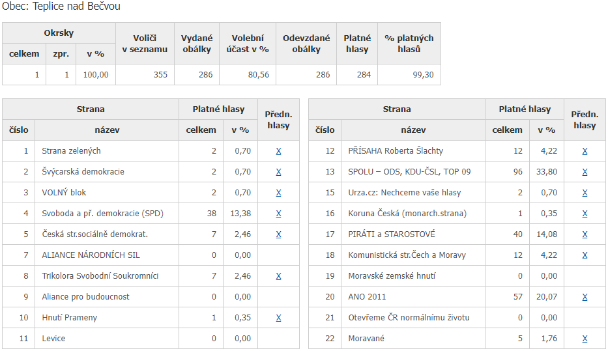Click X for Trikolora Svobodní Soukromníci
This screenshot has height=351, width=608.
pos(278,276)
